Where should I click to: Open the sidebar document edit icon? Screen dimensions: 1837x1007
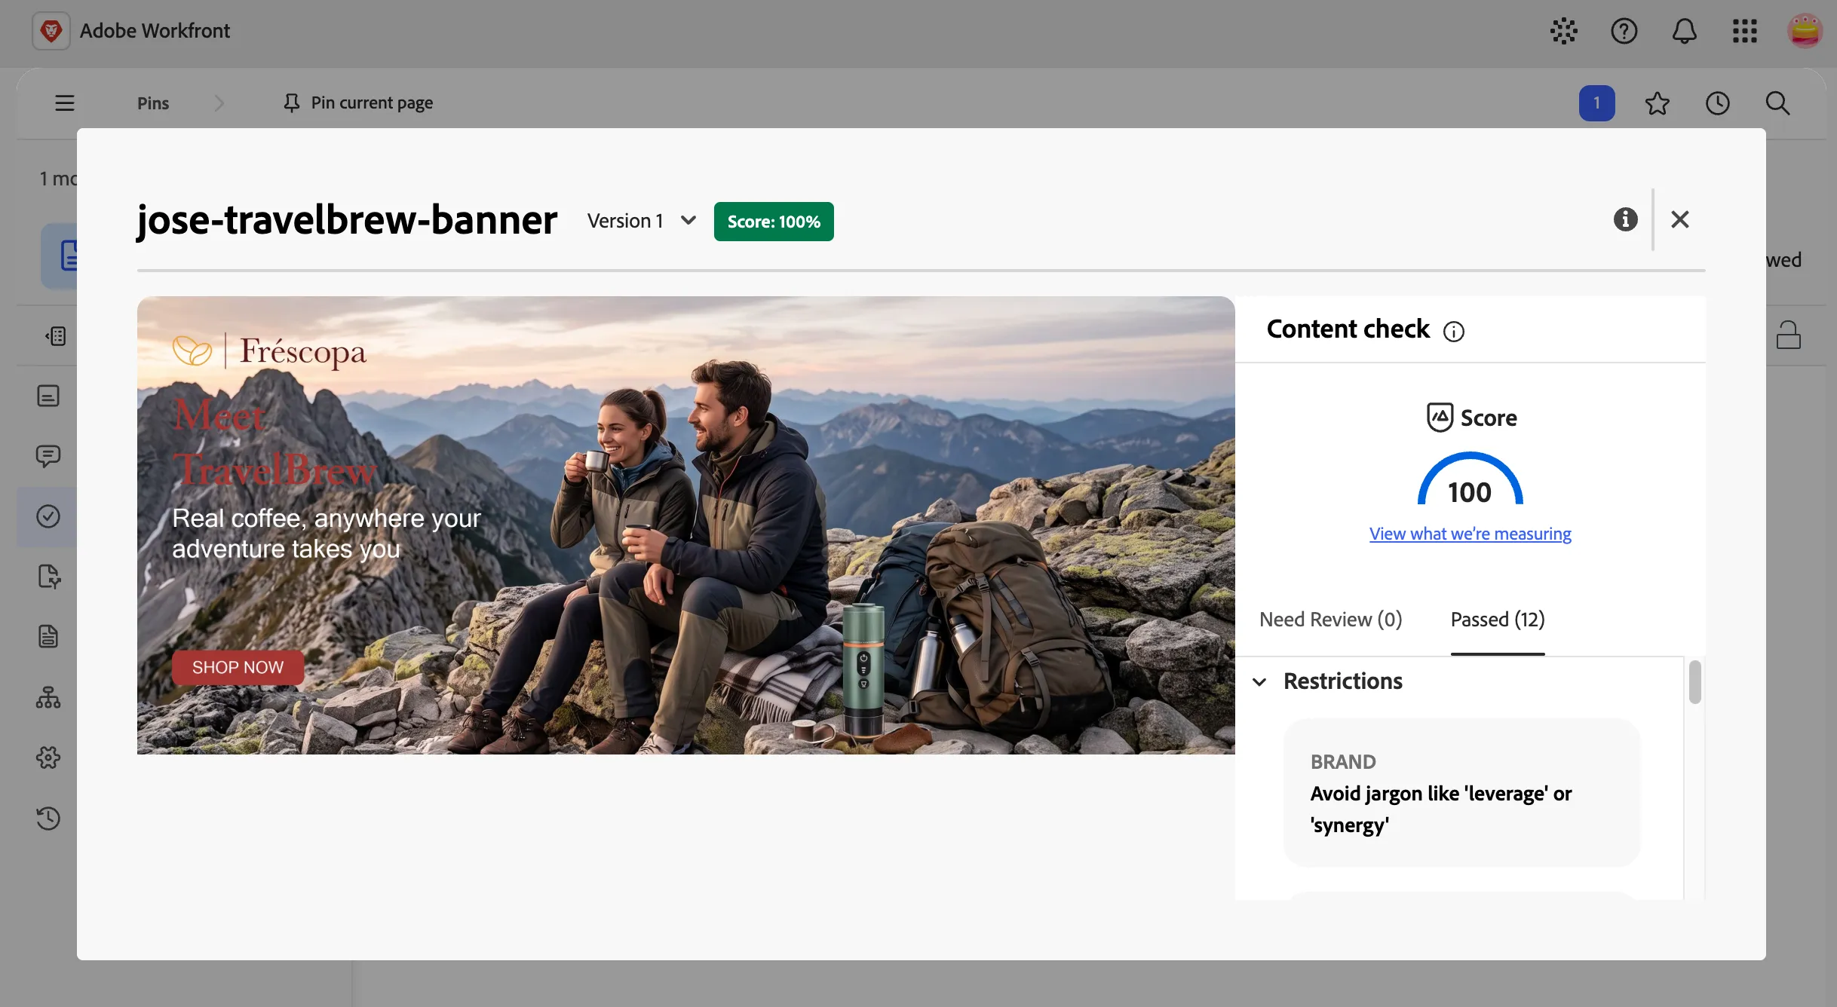48,577
